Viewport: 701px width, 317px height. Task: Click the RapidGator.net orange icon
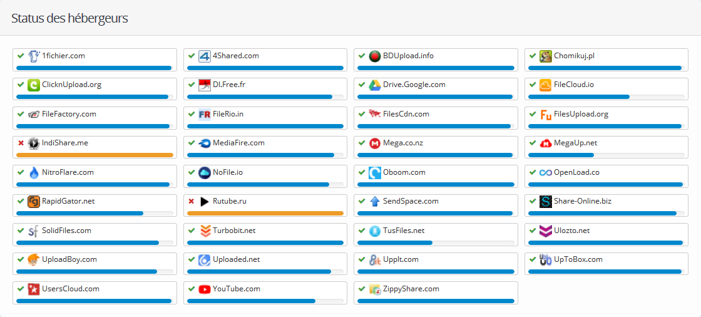(34, 202)
